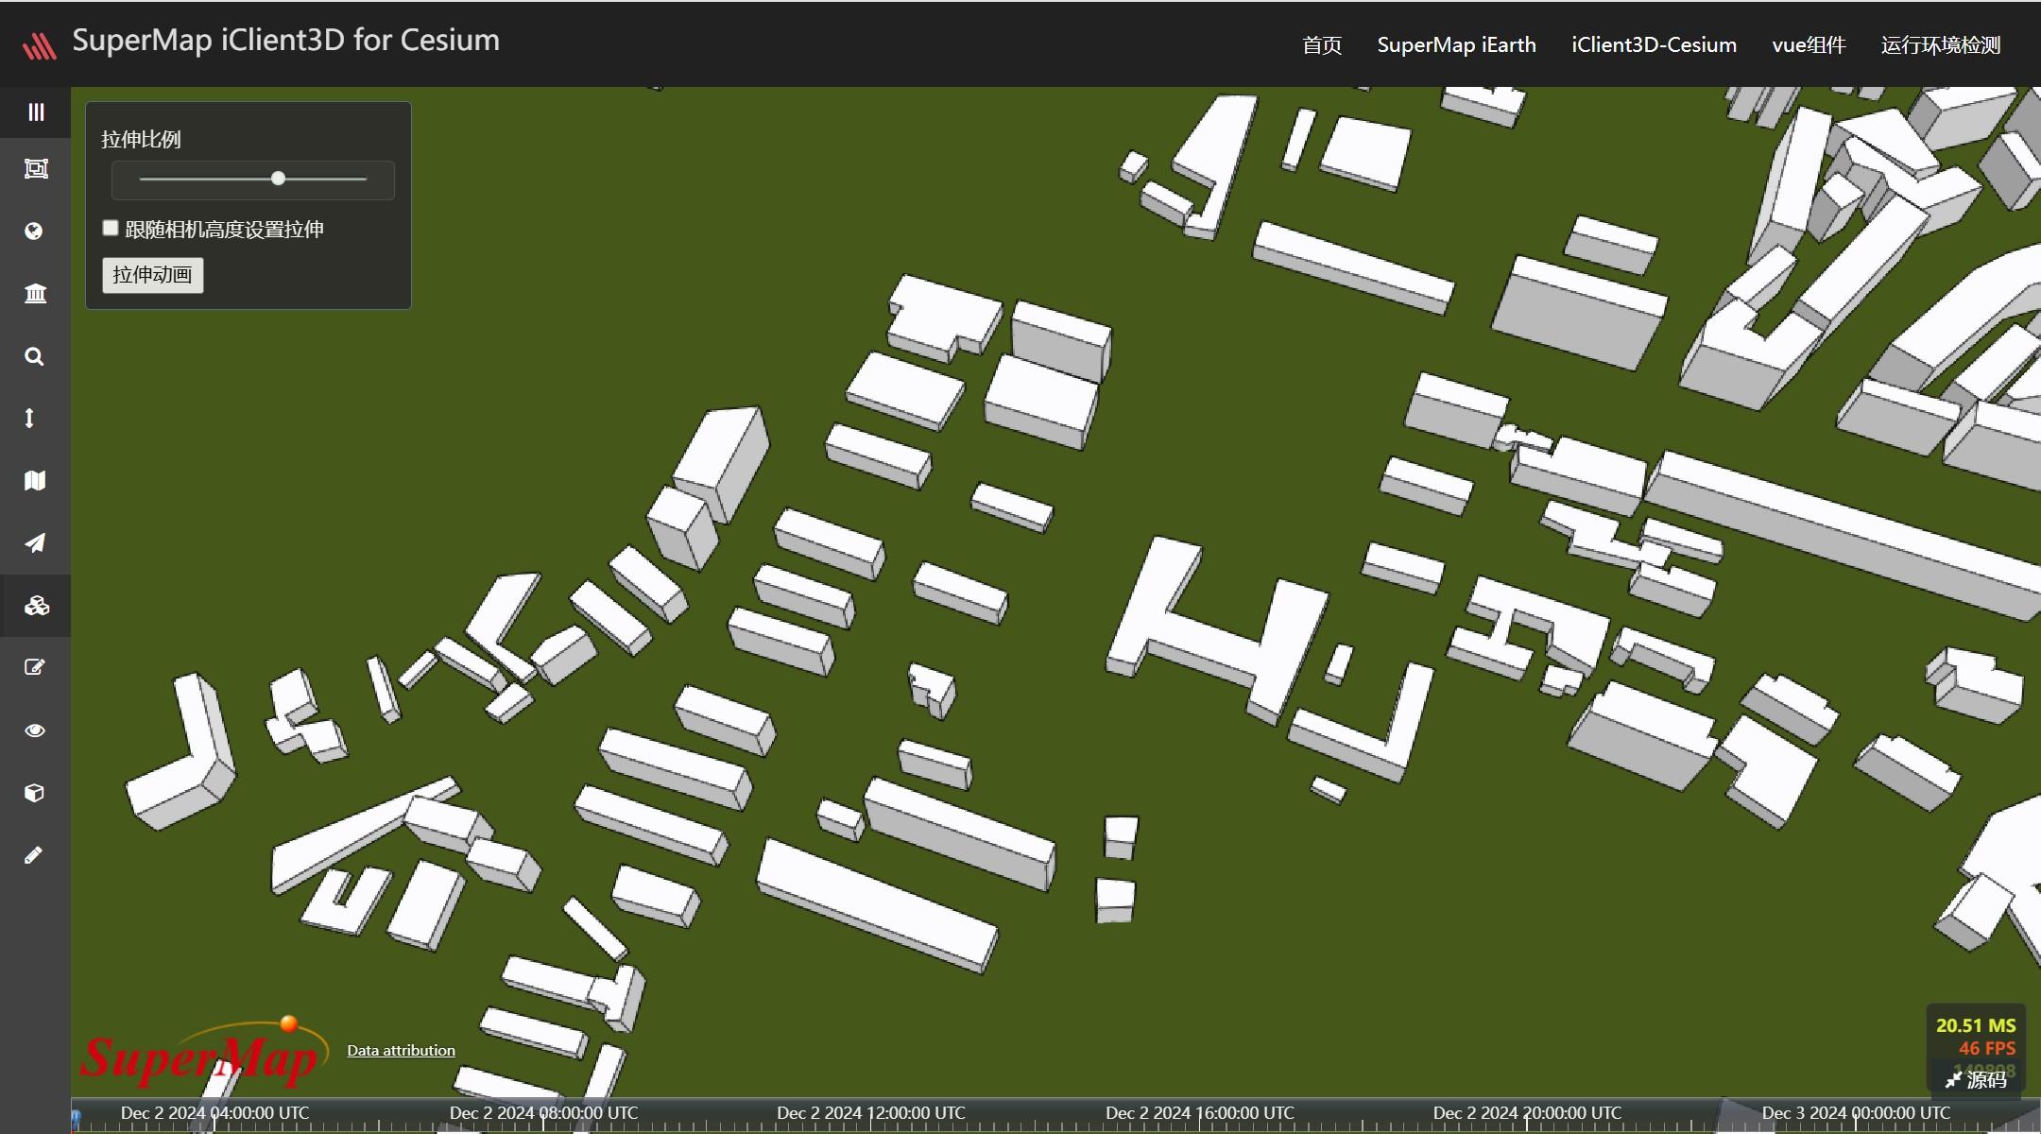Open the pencil draw icon category
This screenshot has width=2041, height=1134.
(x=33, y=855)
